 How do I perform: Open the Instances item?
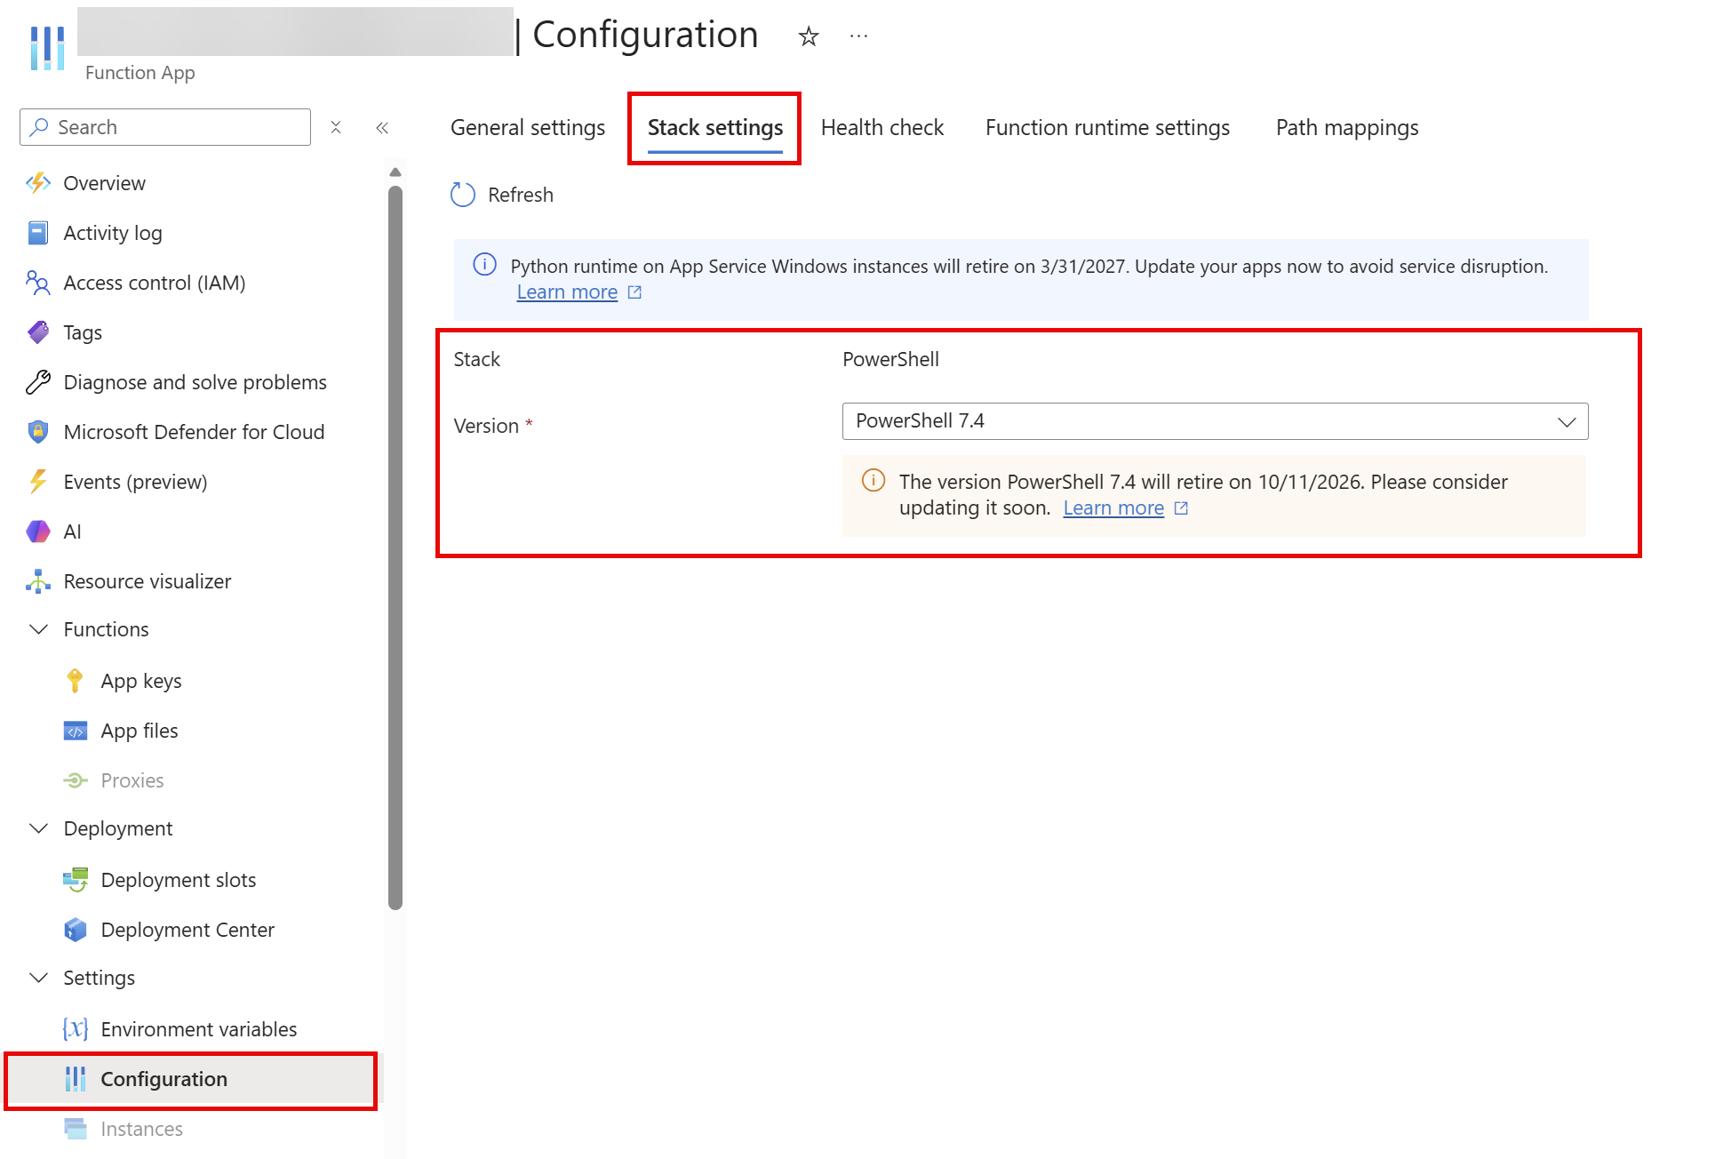pyautogui.click(x=141, y=1129)
